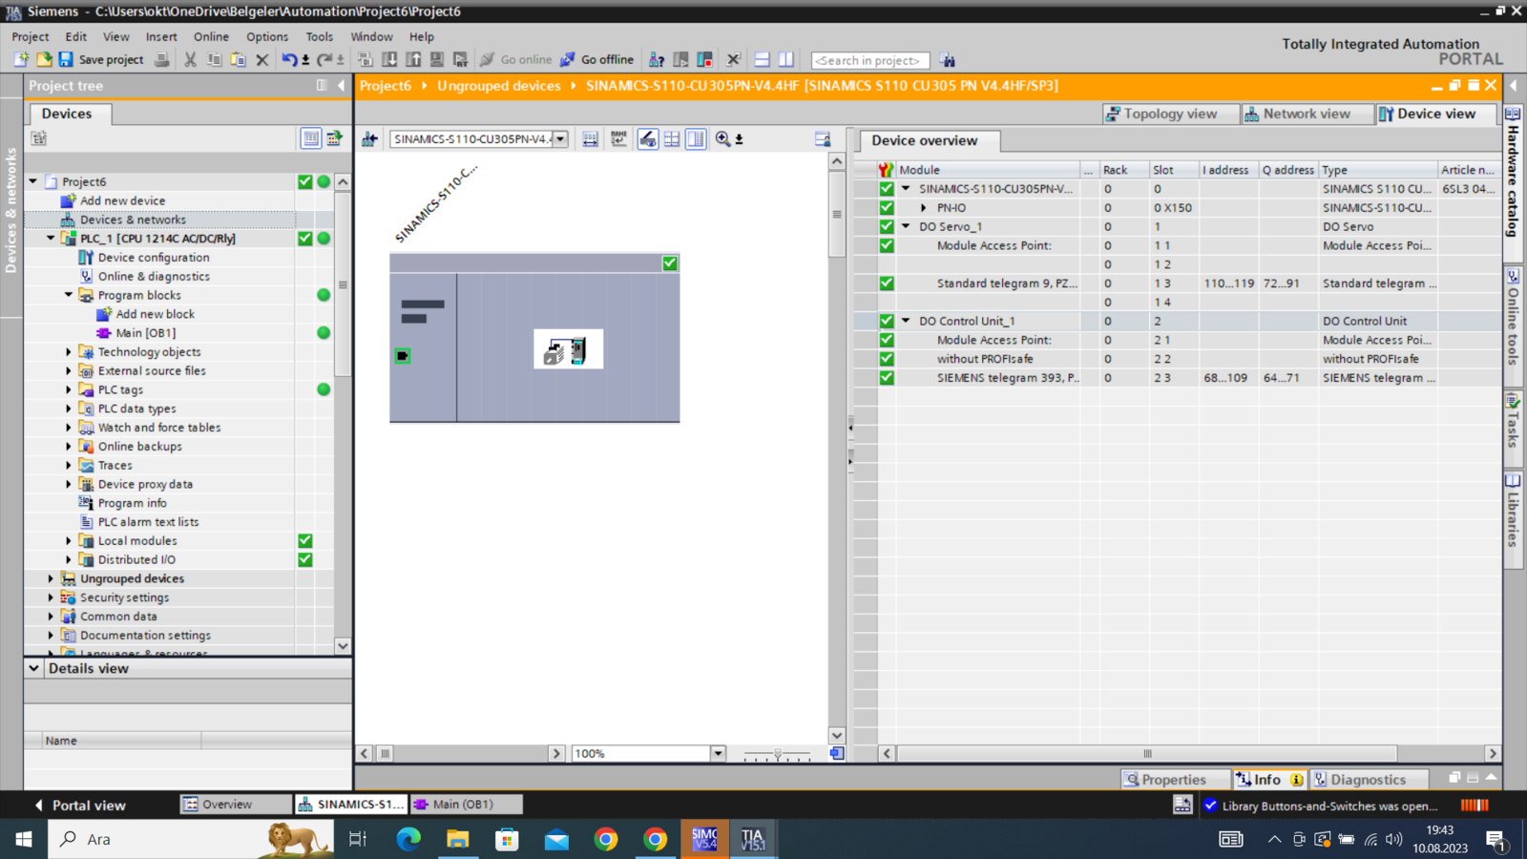This screenshot has width=1527, height=859.
Task: Click the go to network view icon
Action: click(x=369, y=139)
